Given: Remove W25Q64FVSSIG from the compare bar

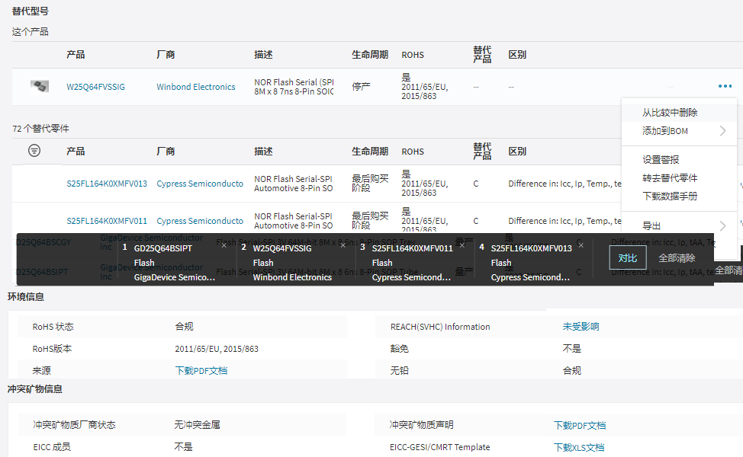Looking at the screenshot, I should pos(343,245).
